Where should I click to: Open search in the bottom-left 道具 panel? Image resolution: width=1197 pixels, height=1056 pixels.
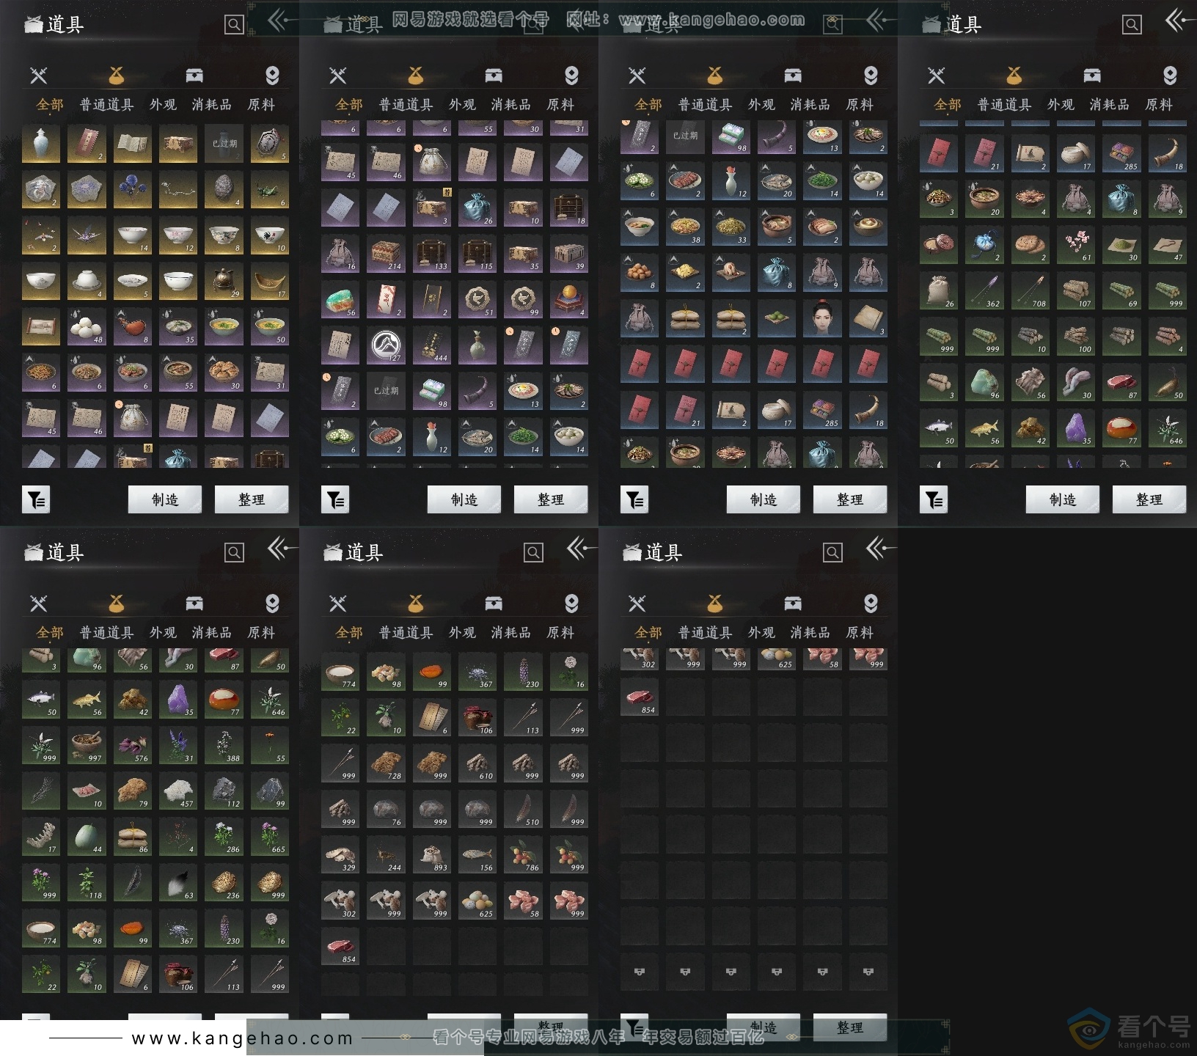(234, 552)
